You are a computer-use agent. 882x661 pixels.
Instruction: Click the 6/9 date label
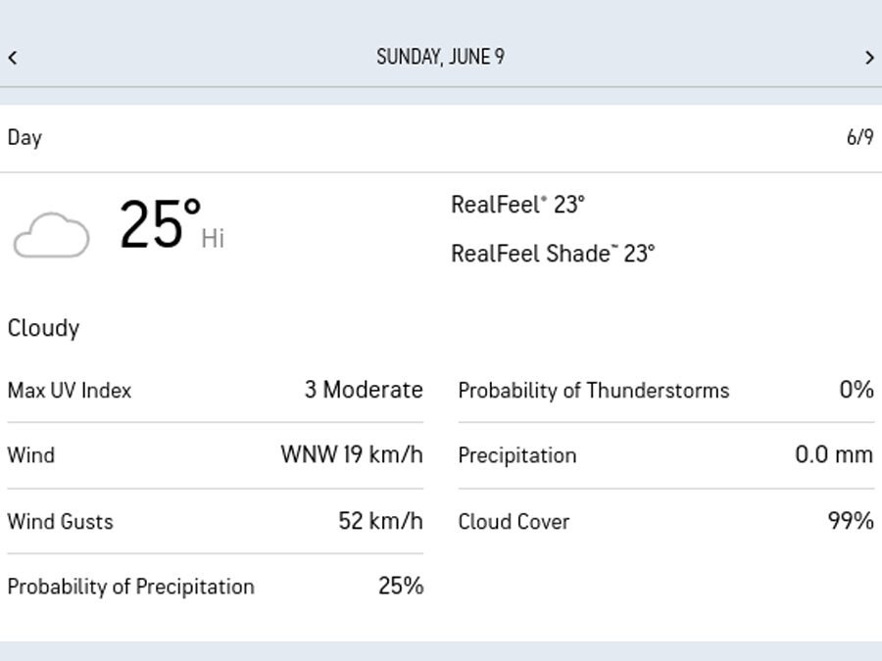859,138
